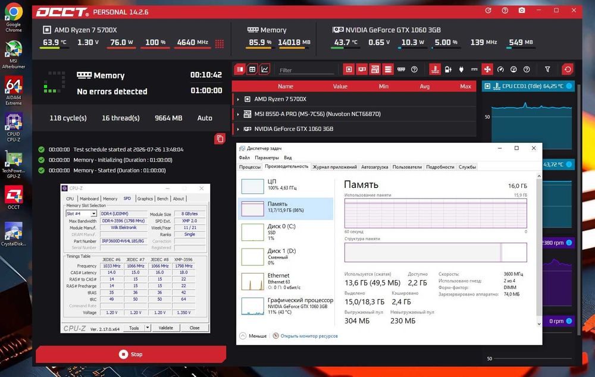Switch OCCT monitoring to graph-only view icon
Viewport: 595px width, 377px height.
click(265, 70)
